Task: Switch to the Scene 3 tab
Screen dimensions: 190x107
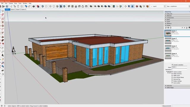Action: click(18, 10)
